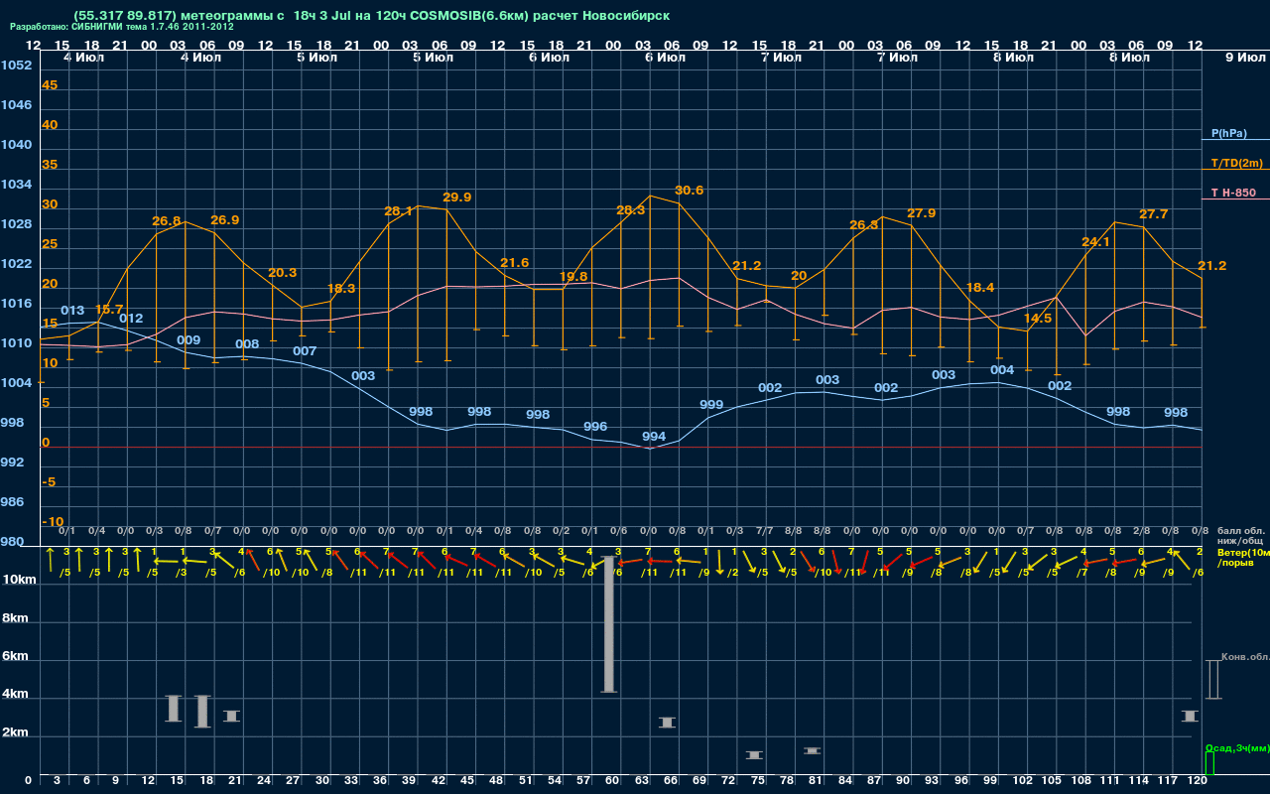Click the 10km altitude axis label
Viewport: 1270px width, 794px height.
click(x=19, y=579)
